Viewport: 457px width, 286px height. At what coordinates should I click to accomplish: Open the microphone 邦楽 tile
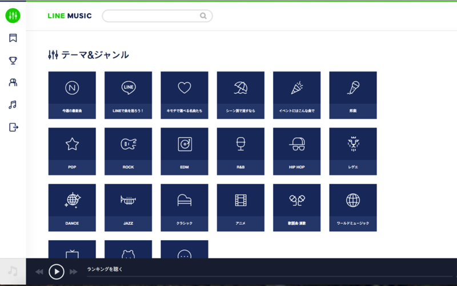(353, 95)
